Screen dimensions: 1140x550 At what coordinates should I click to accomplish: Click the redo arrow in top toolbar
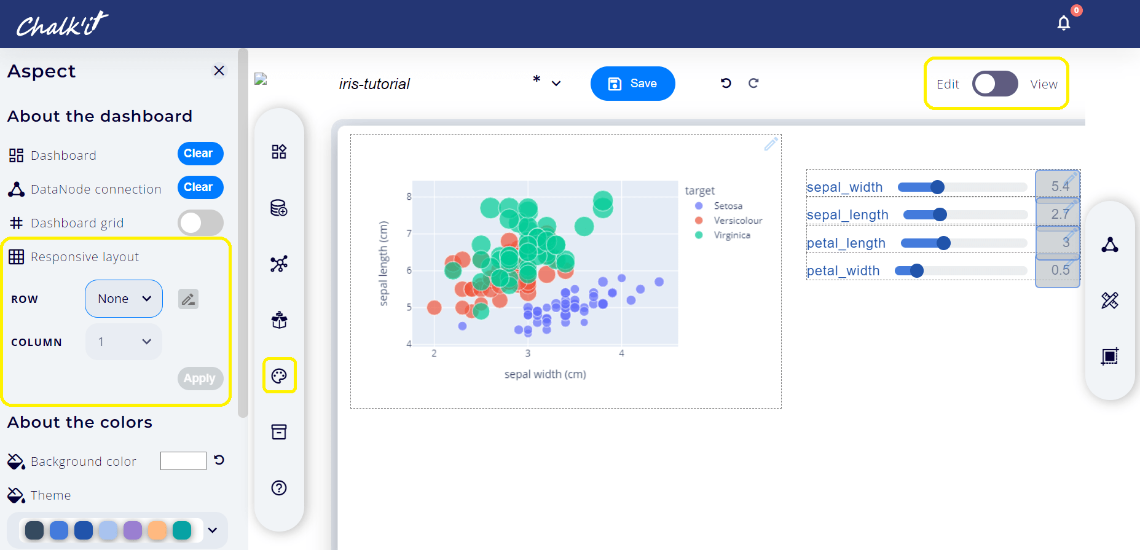[753, 83]
